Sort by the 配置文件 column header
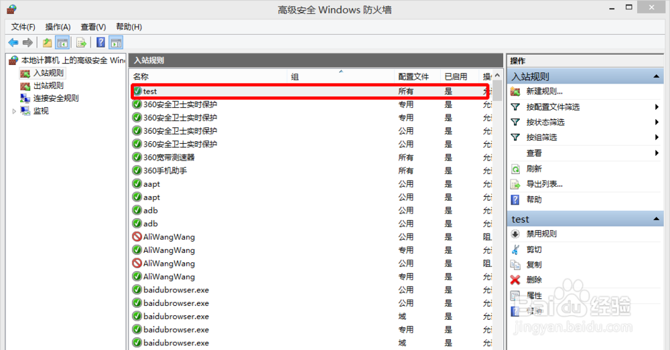Screen dimensions: 670x350 pyautogui.click(x=417, y=77)
